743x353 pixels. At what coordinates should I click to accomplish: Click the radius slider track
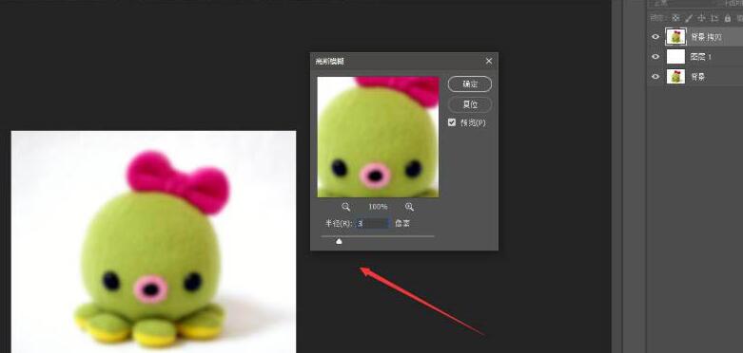click(378, 235)
